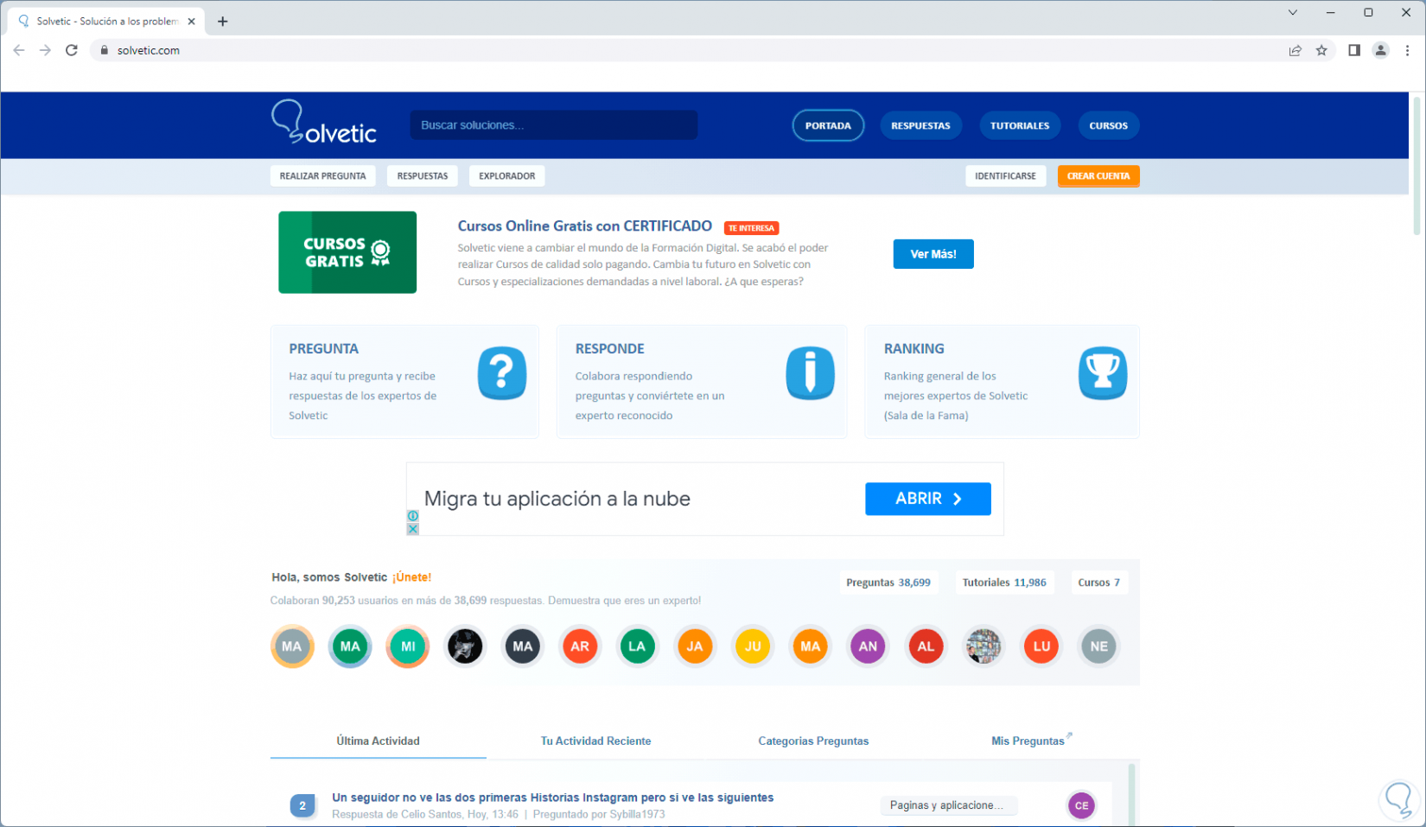The width and height of the screenshot is (1426, 827).
Task: Click the RANKING trophy icon
Action: point(1103,373)
